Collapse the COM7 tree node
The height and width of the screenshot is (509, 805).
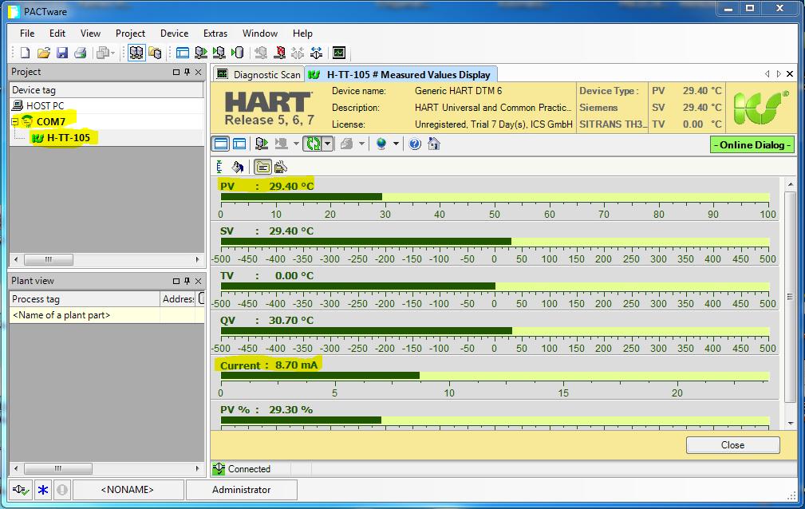click(15, 122)
